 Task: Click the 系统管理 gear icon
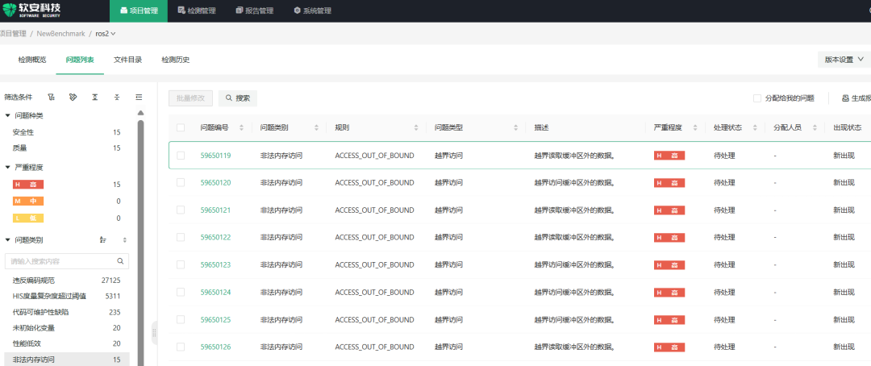click(297, 10)
